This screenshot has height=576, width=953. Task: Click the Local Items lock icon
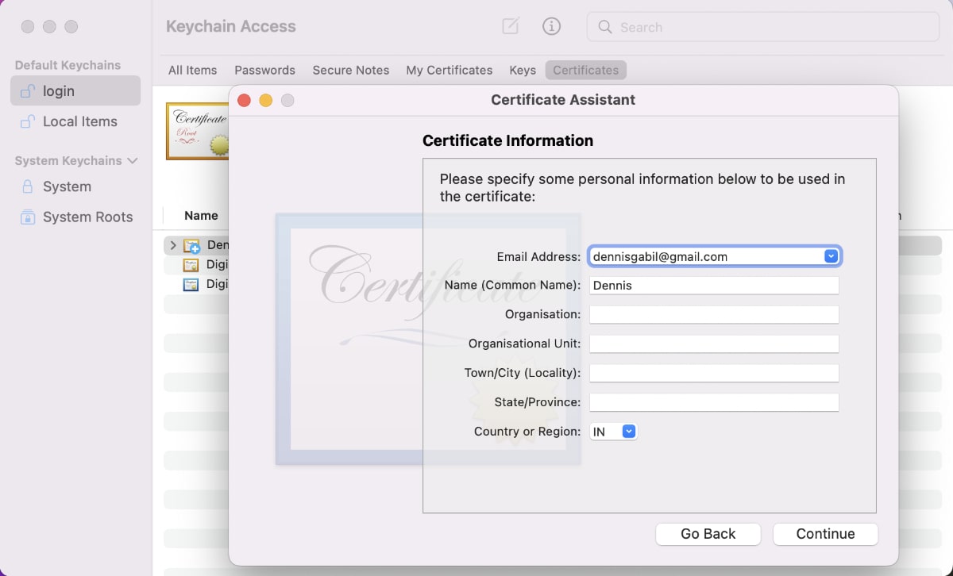click(28, 121)
